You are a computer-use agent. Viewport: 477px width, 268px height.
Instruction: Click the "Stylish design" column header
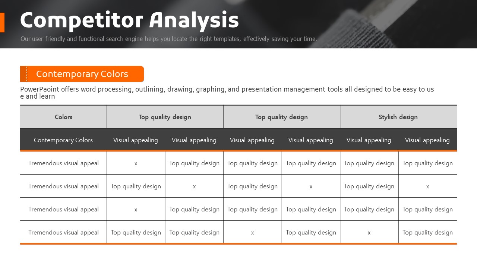coord(398,117)
